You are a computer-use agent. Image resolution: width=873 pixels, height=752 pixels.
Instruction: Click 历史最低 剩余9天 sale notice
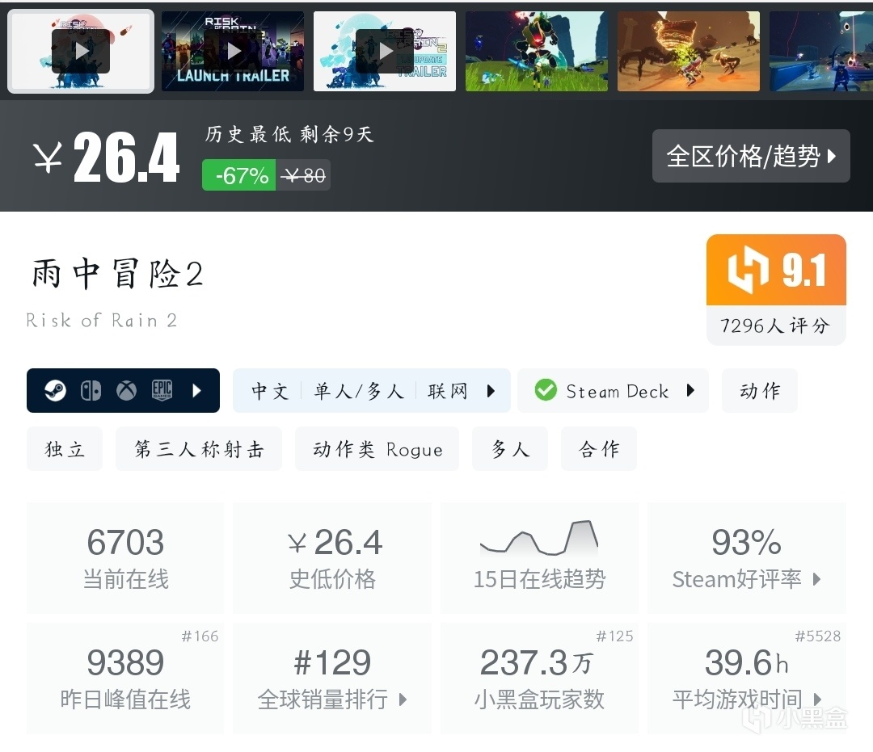click(x=289, y=134)
